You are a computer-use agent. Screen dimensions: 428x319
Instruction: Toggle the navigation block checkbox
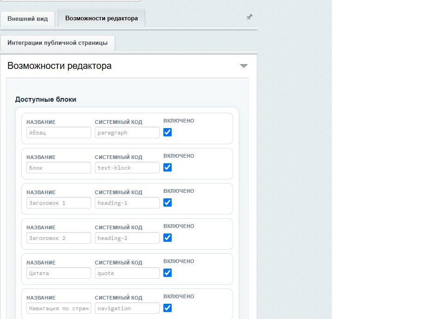click(167, 308)
